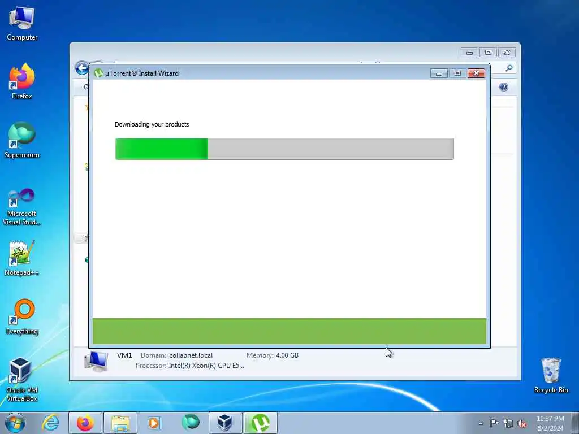This screenshot has height=434, width=579.
Task: Launch Windows Media Player from the taskbar
Action: (154, 423)
